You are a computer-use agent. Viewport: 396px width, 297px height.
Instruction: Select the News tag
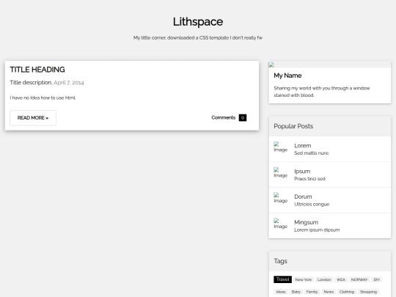click(329, 292)
